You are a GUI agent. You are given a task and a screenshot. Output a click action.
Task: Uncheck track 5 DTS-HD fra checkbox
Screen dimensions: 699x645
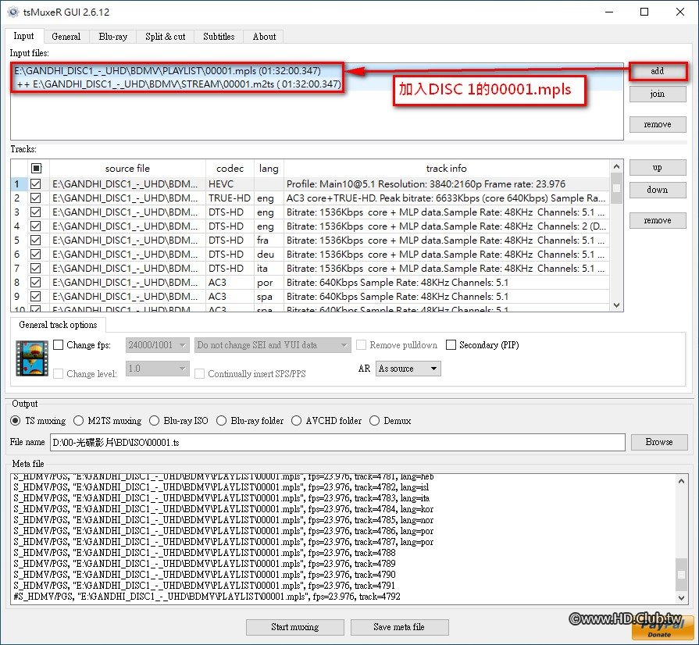pyautogui.click(x=36, y=241)
